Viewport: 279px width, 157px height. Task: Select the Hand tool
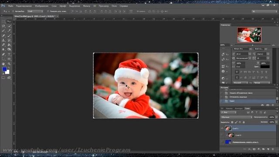pos(3,64)
